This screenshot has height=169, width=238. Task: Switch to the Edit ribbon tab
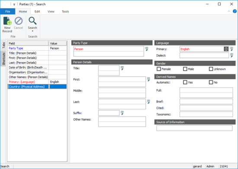(x=37, y=11)
